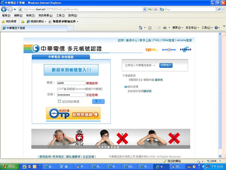
Task: Click the 服務說明 footer link
Action: [45, 157]
